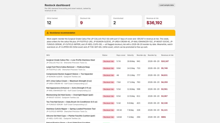The height and width of the screenshot is (123, 220).
Task: Select the Moisturizing Gel Heel Socks title
Action: coord(70,95)
